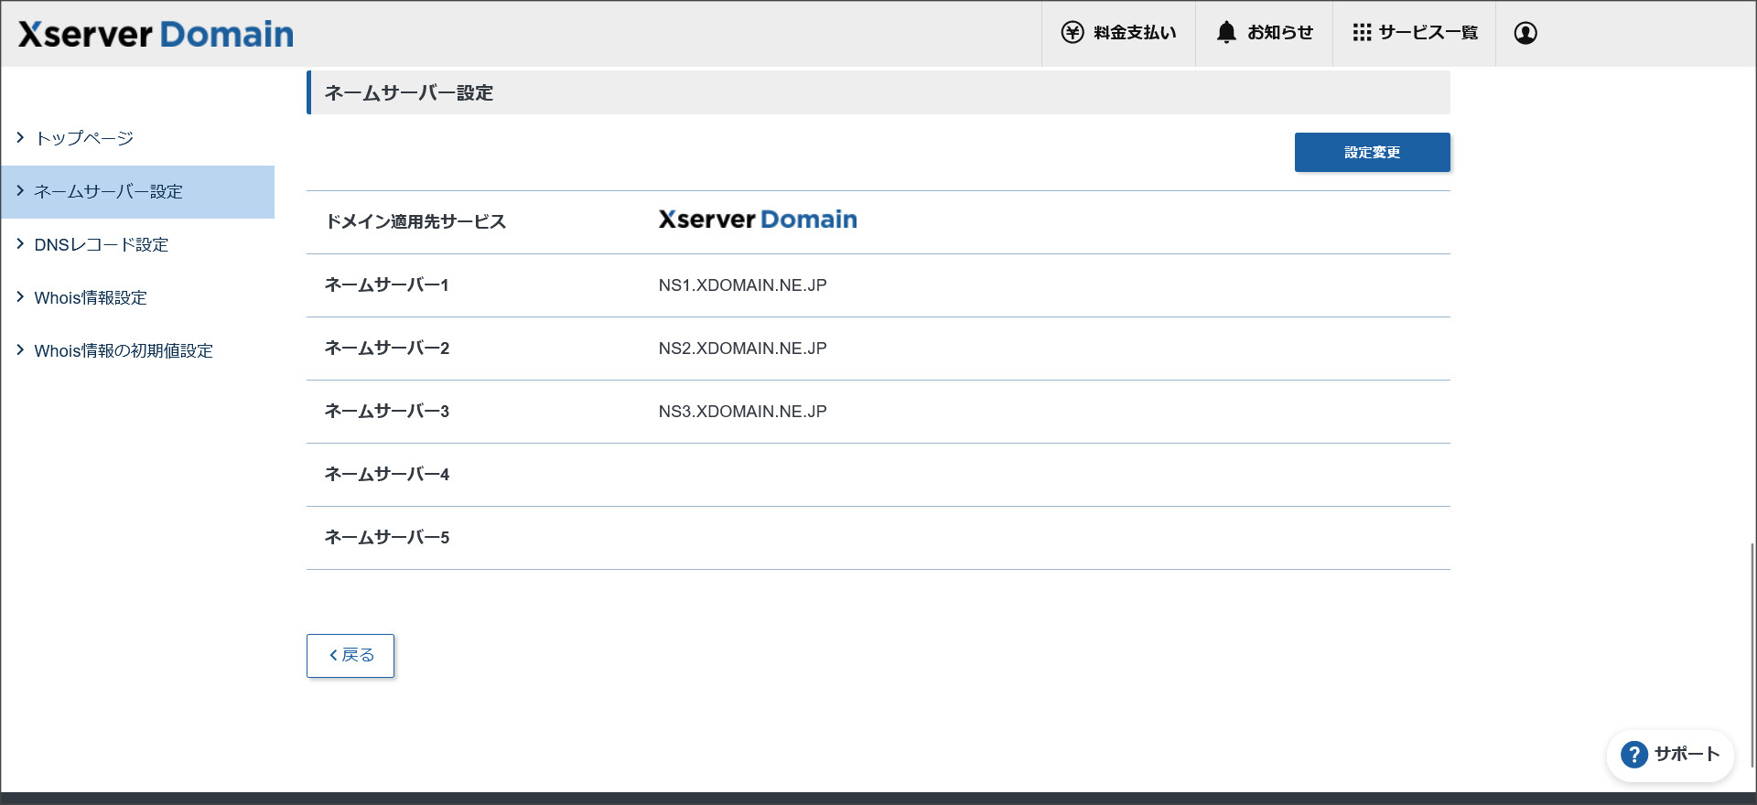Click the Xserver Domain service logo in table

(x=757, y=220)
